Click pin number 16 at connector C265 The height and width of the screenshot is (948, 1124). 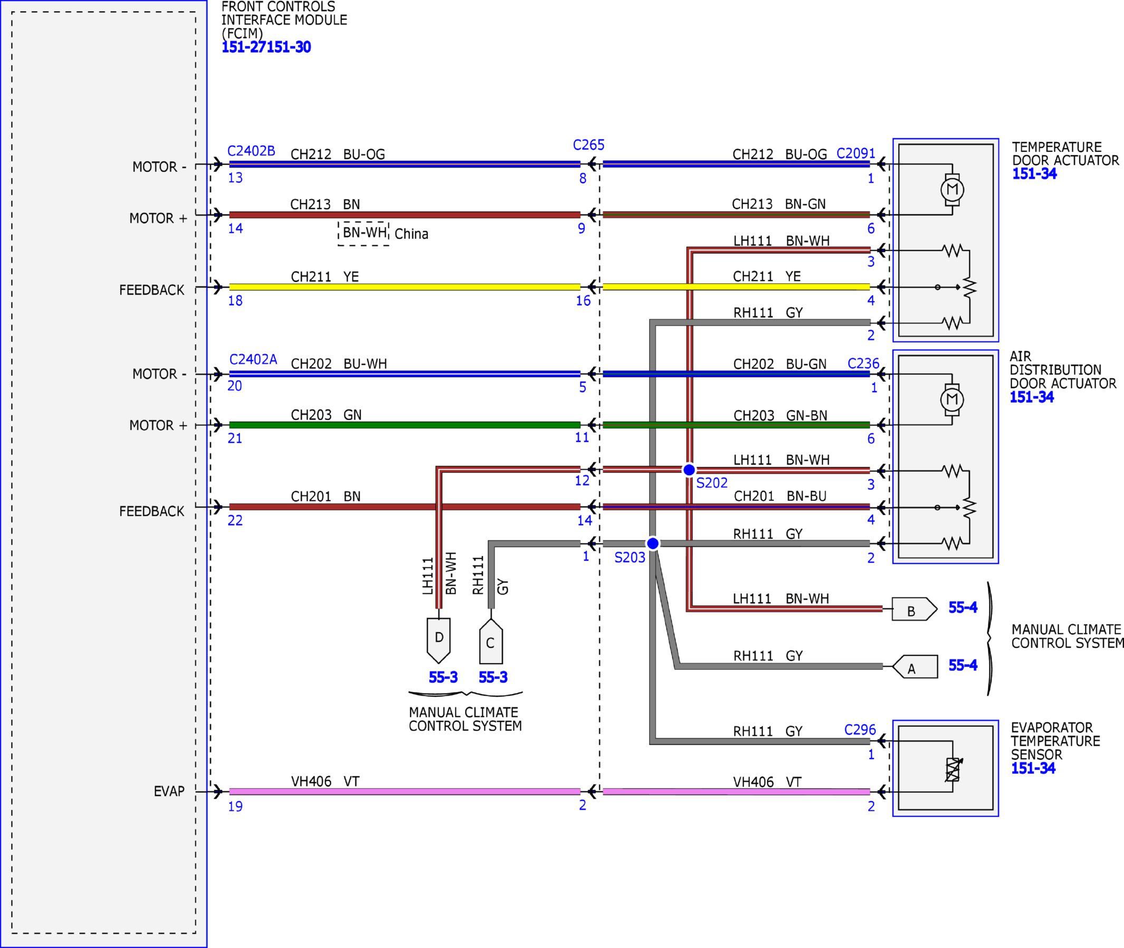[583, 301]
